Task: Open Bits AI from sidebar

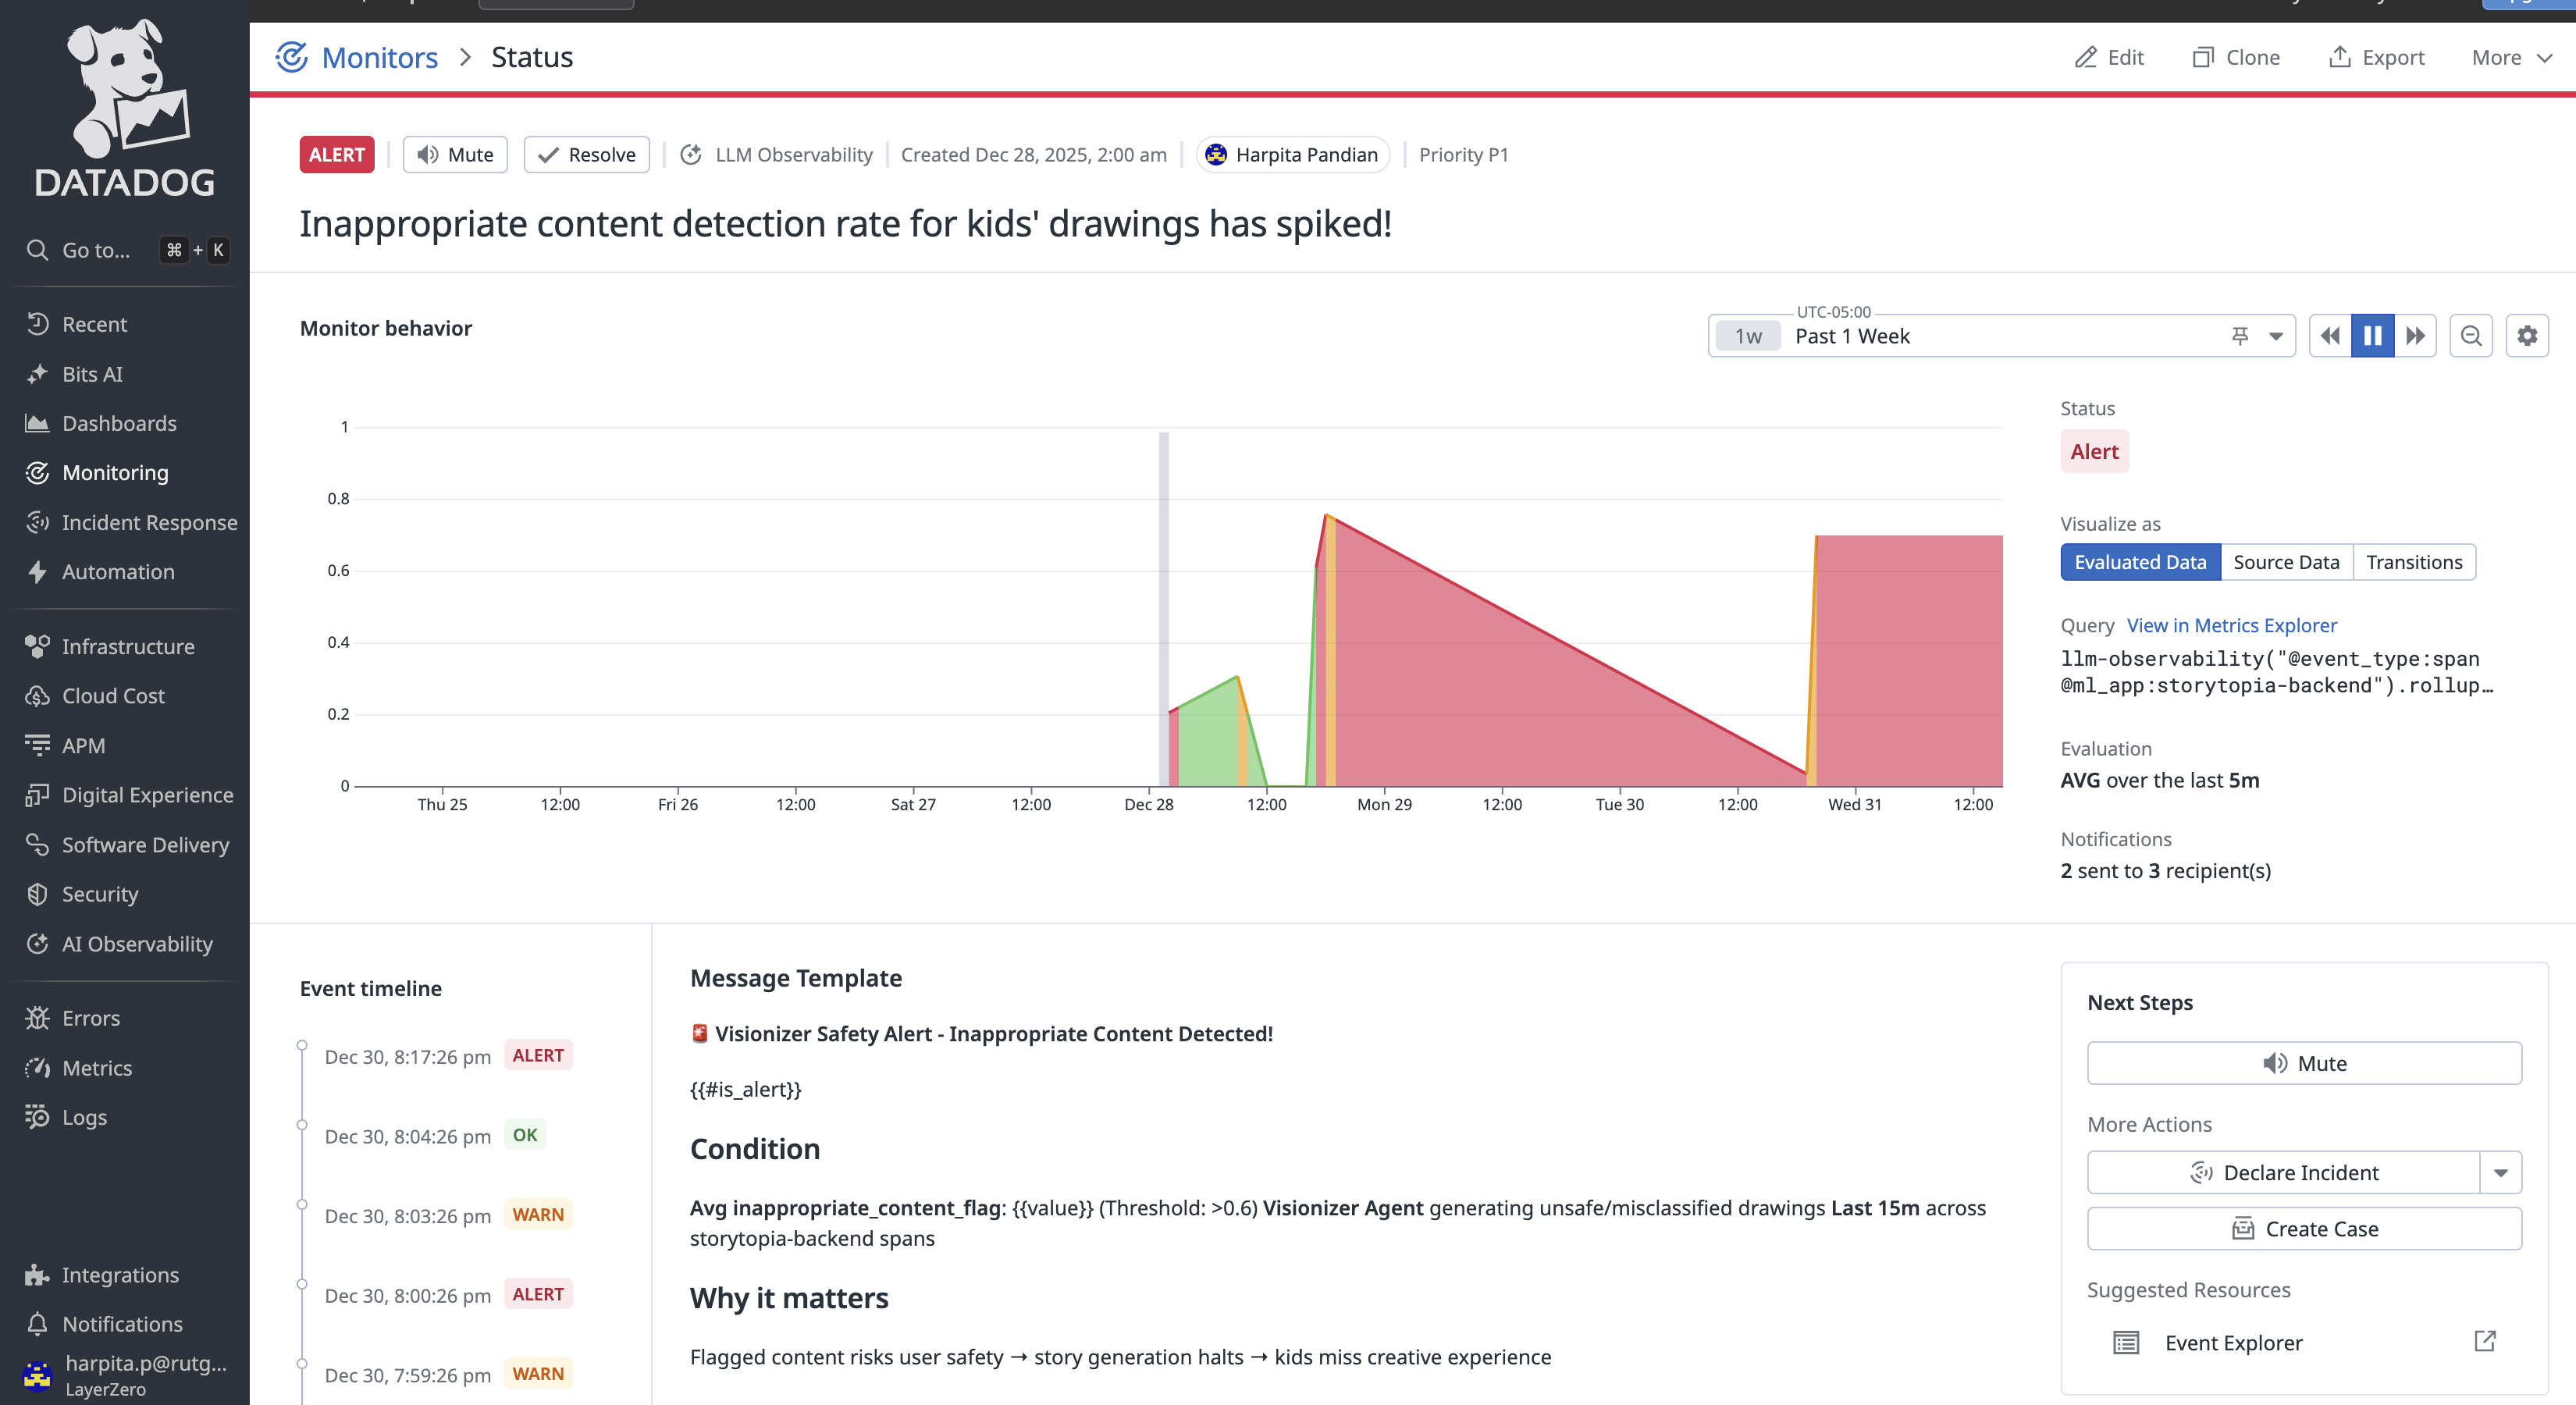Action: pos(92,374)
